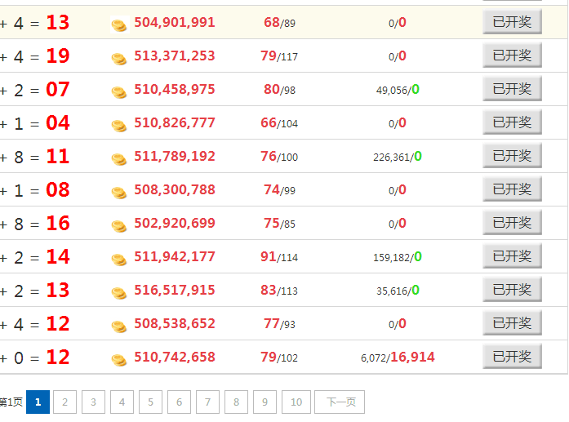Click the gold coin icon beside 504,901,991
Image resolution: width=569 pixels, height=422 pixels.
click(119, 24)
